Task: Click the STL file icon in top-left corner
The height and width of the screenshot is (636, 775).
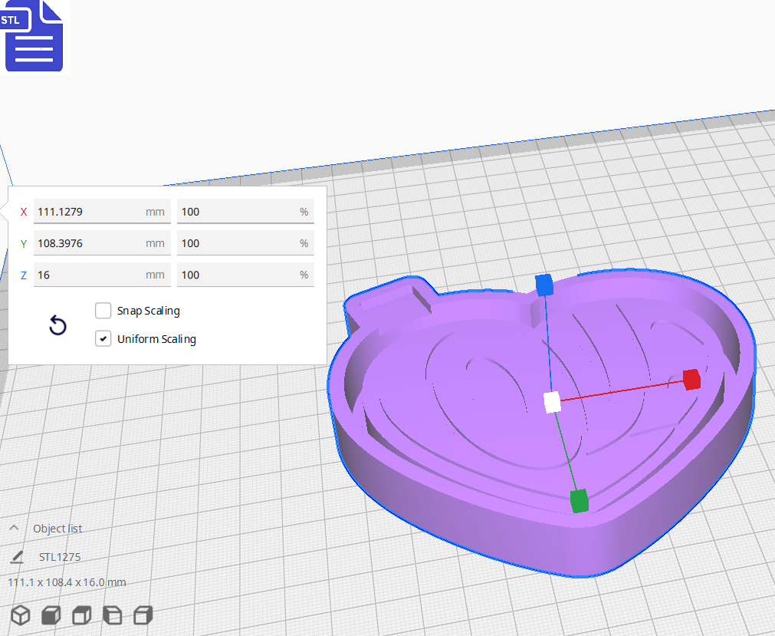Action: 34,35
